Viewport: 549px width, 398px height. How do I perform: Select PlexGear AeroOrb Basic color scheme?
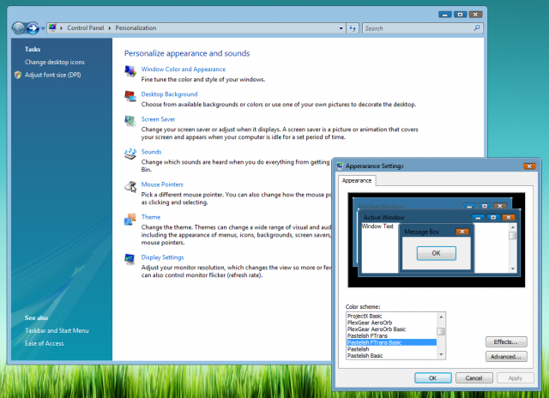click(391, 329)
